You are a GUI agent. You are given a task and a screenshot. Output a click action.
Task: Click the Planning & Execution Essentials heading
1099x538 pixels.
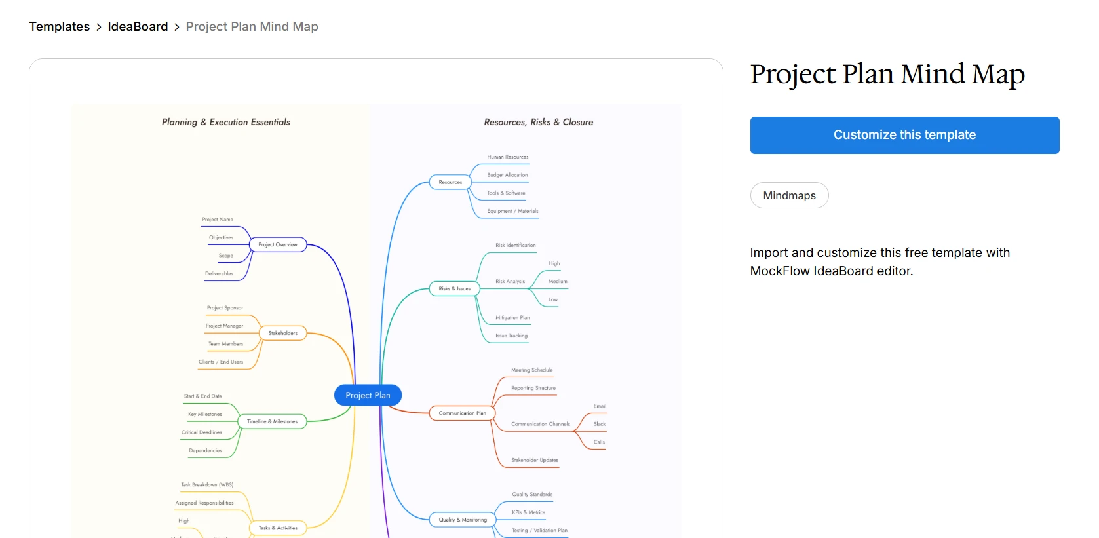pyautogui.click(x=226, y=122)
